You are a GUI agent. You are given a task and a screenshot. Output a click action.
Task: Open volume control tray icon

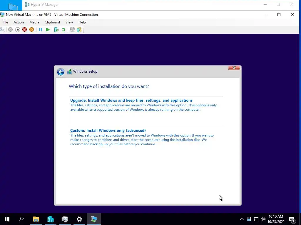coord(263,219)
